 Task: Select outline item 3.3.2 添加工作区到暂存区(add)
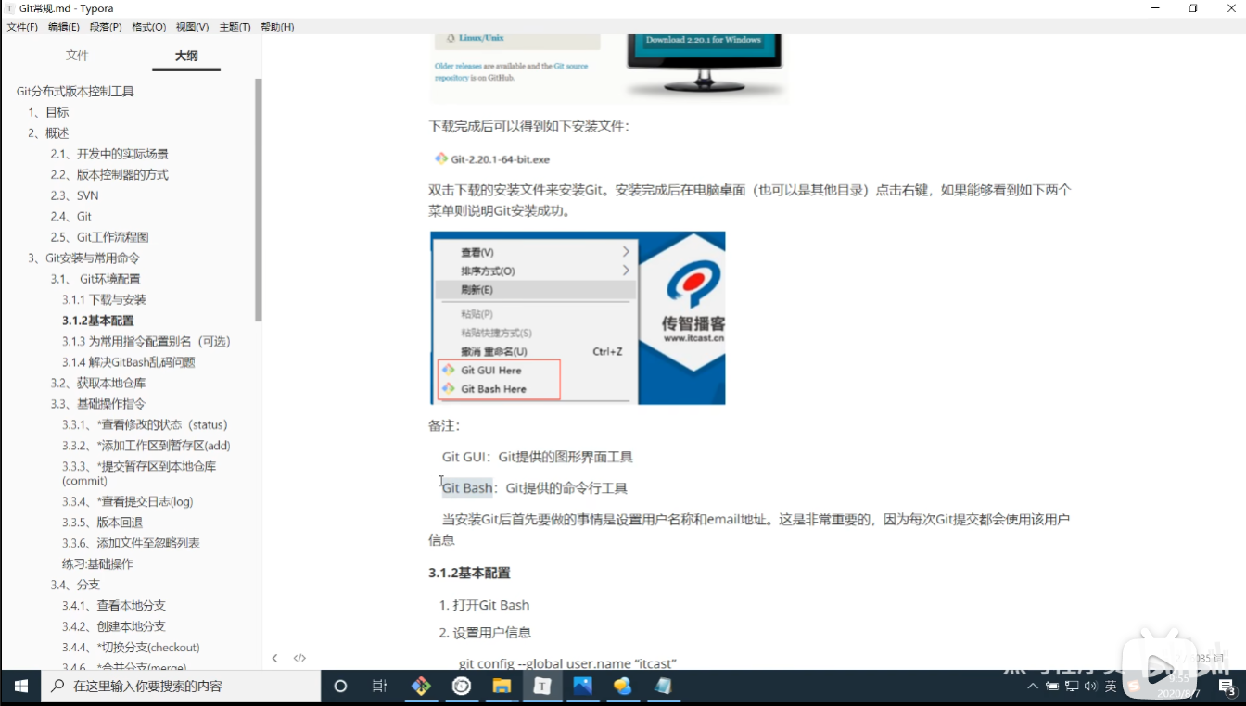click(x=146, y=446)
